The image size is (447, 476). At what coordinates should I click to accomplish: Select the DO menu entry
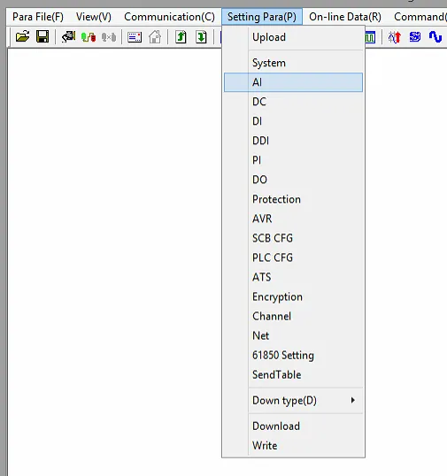293,180
